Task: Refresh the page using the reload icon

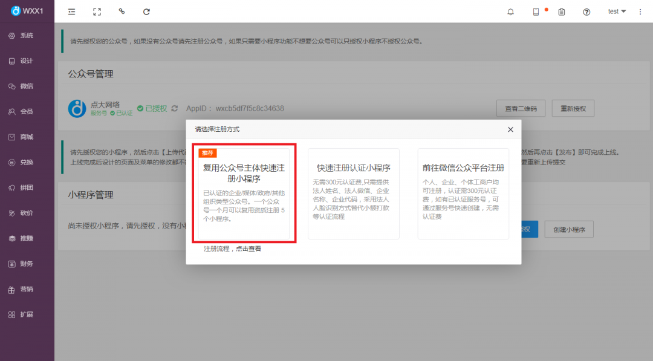Action: tap(146, 11)
